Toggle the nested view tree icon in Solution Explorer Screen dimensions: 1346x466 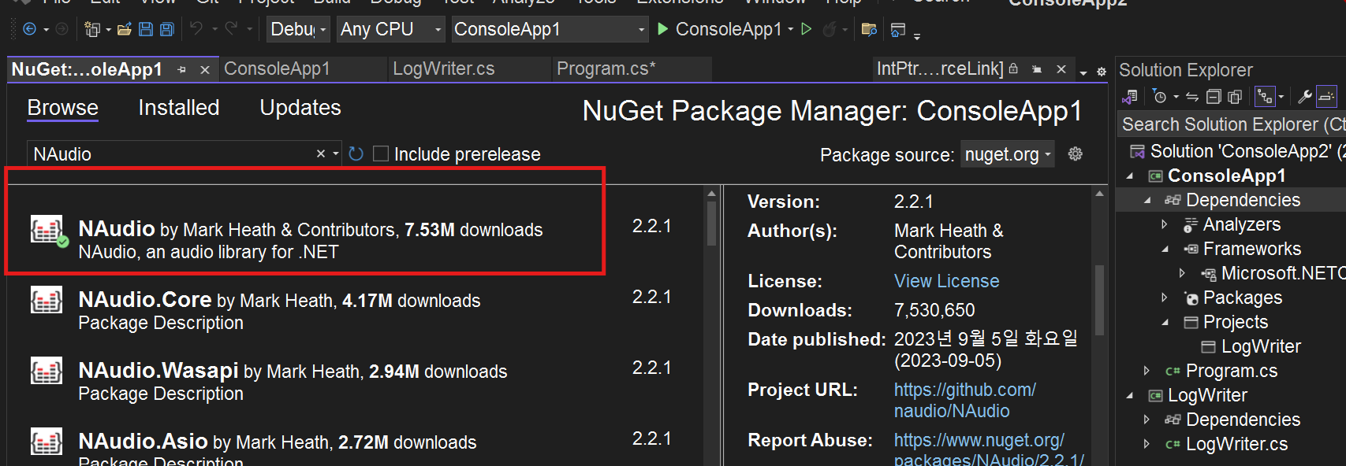point(1265,96)
